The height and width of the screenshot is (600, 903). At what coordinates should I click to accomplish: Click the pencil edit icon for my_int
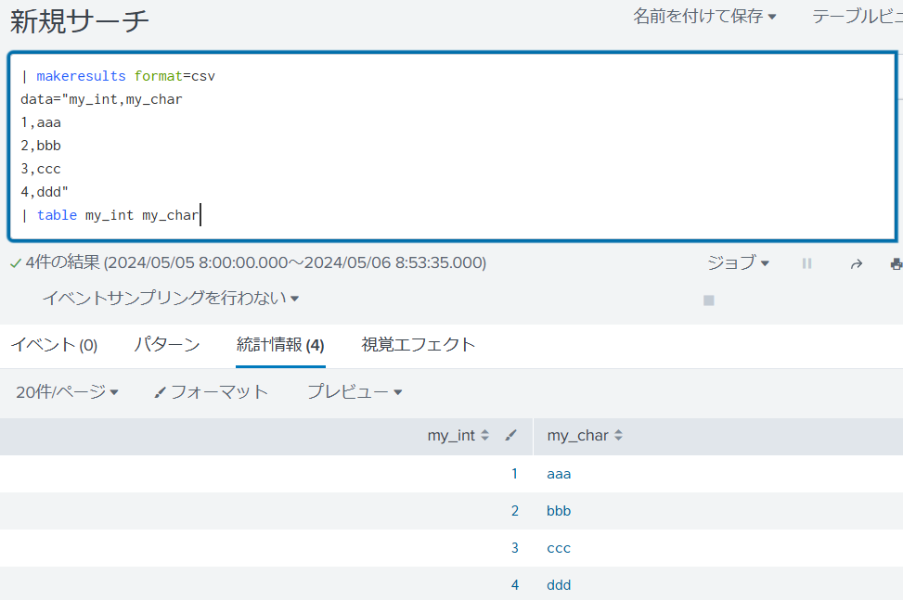click(x=510, y=436)
